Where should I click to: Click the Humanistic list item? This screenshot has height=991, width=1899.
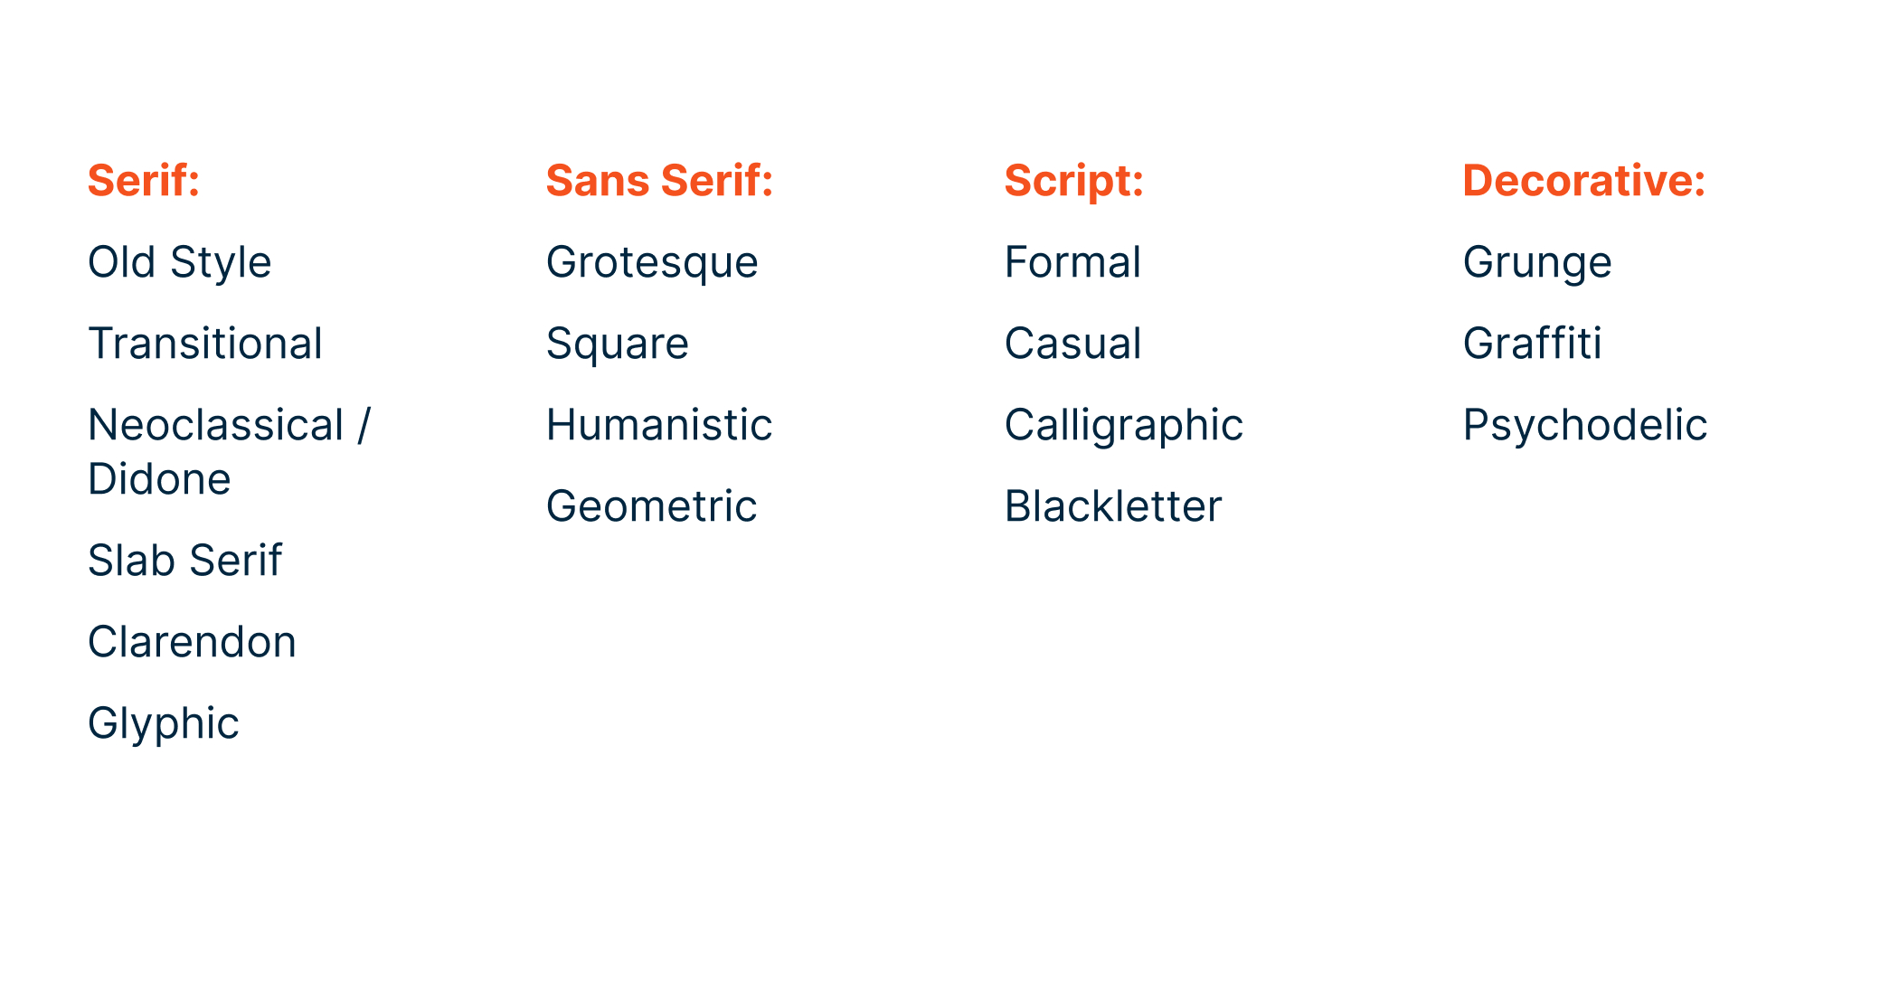pyautogui.click(x=658, y=425)
